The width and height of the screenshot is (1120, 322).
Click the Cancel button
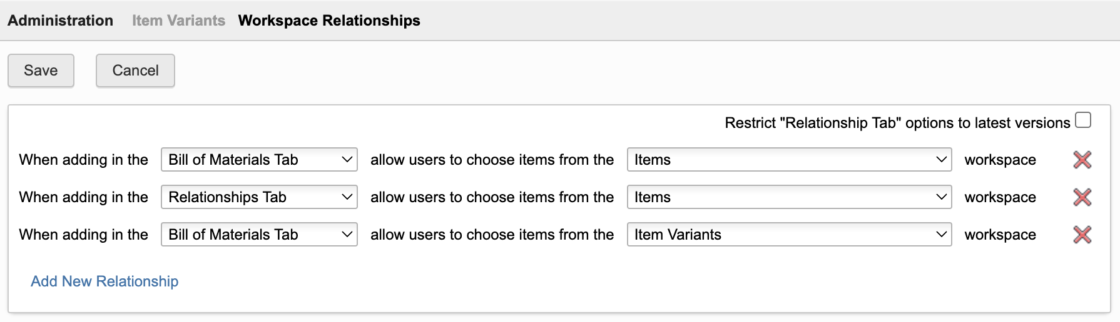click(x=135, y=71)
